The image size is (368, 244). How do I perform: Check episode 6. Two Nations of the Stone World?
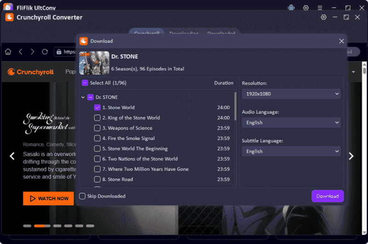click(x=97, y=159)
